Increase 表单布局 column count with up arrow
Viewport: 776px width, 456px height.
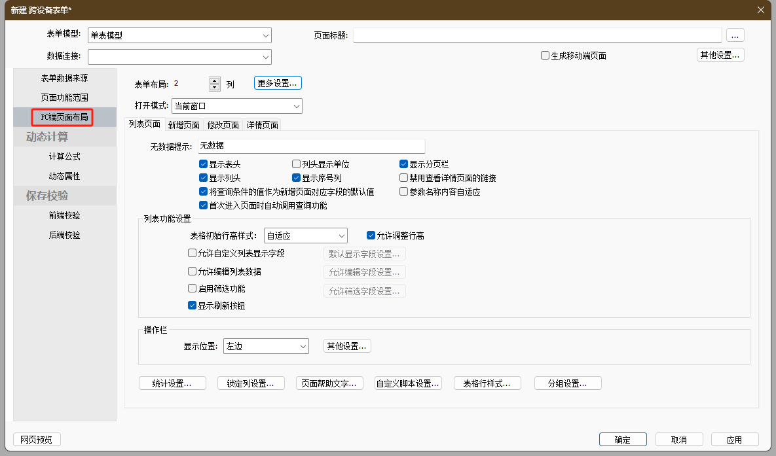[214, 80]
